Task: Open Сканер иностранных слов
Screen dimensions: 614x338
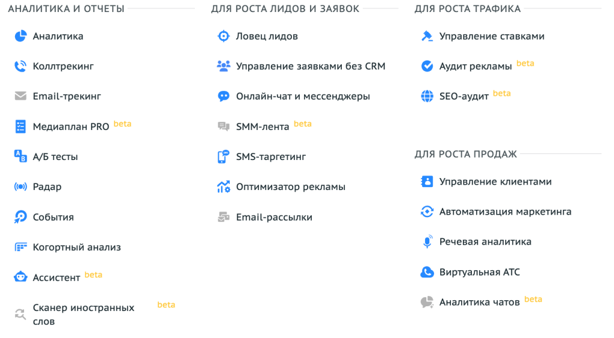Action: pos(83,314)
